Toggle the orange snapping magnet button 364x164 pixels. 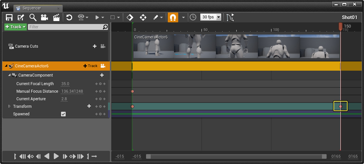173,17
